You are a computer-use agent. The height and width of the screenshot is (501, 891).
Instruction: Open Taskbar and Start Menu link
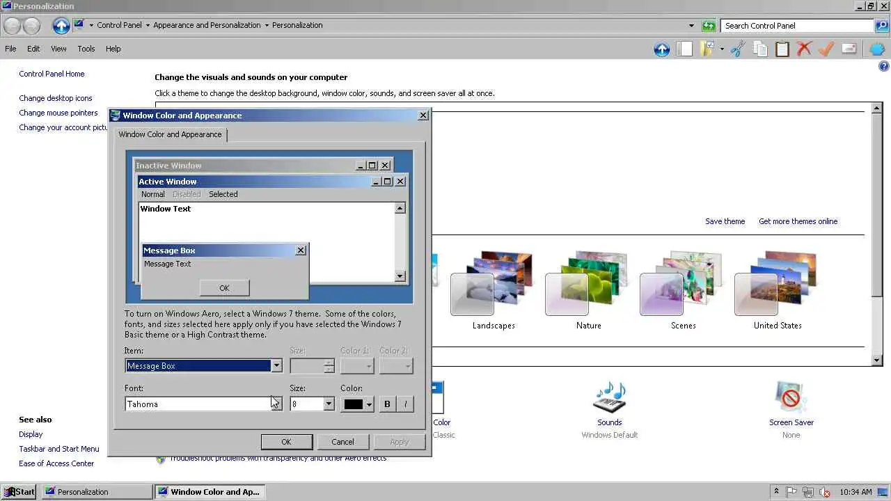coord(59,449)
